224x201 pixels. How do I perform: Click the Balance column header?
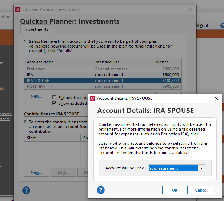[x=161, y=62]
